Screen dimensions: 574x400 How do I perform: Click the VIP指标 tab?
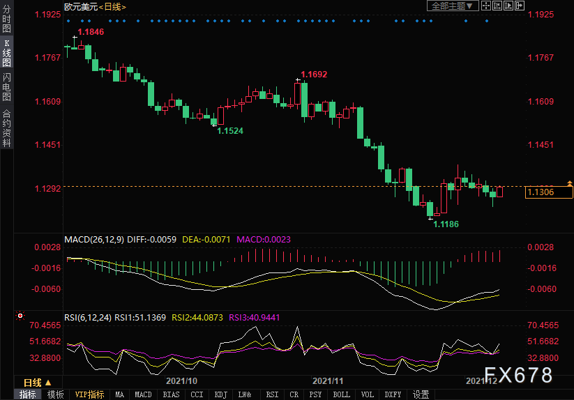click(89, 394)
